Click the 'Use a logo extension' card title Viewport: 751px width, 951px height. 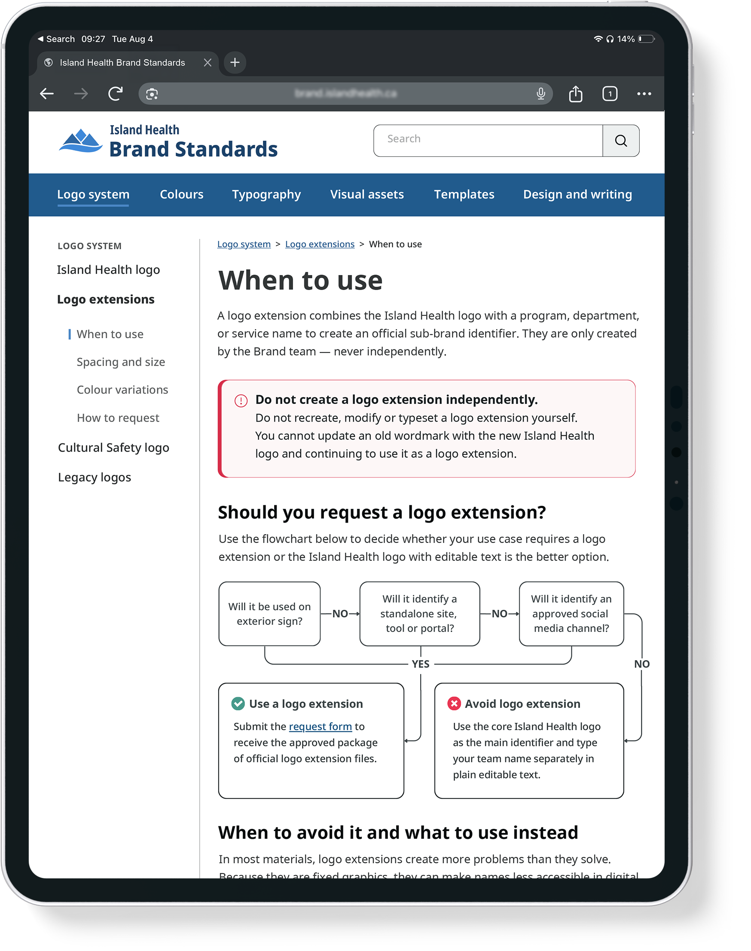pyautogui.click(x=306, y=704)
